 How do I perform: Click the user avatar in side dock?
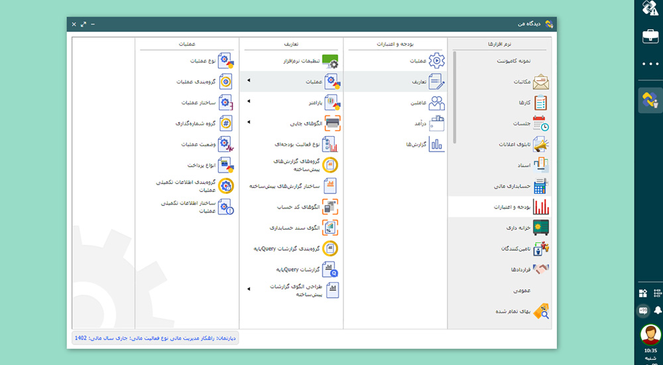coord(650,335)
